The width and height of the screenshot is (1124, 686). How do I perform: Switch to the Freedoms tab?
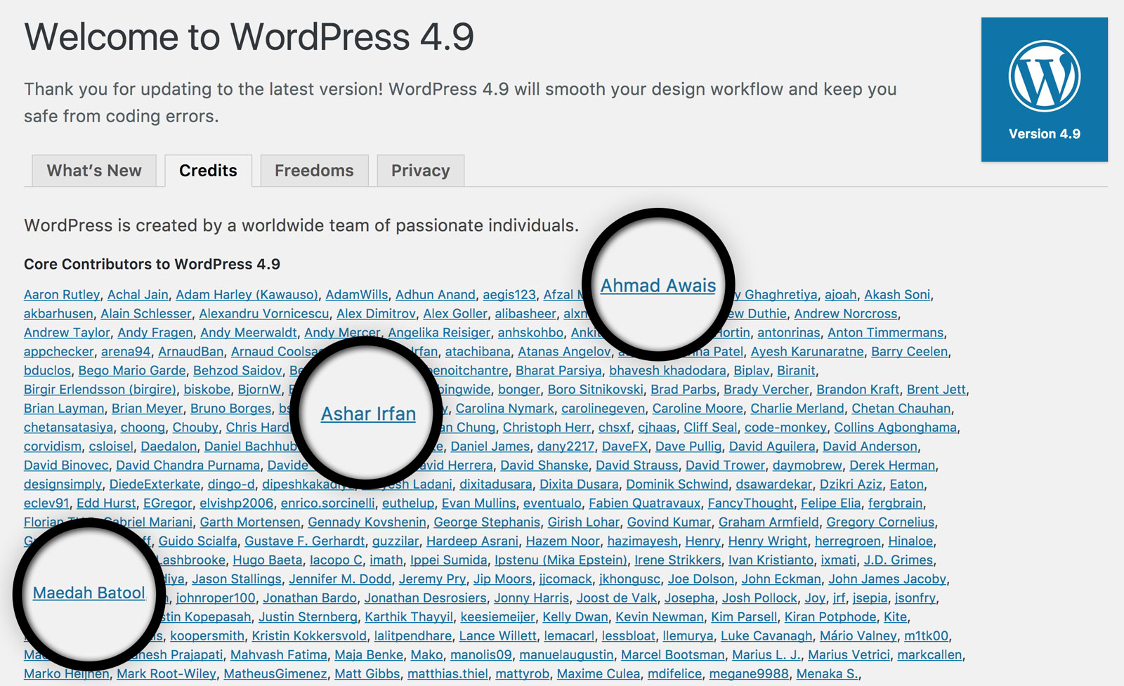(x=314, y=171)
